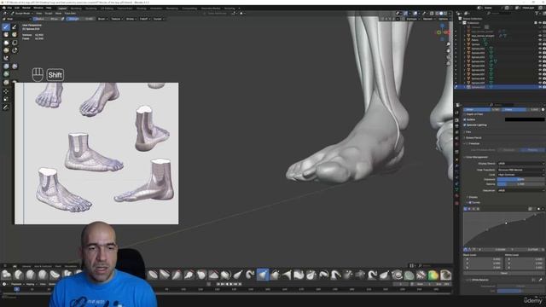This screenshot has height=307, width=546.
Task: Open the Window menu
Action: click(x=38, y=8)
